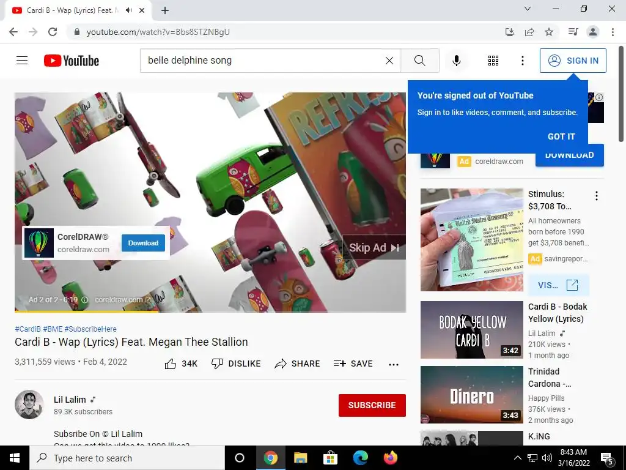The image size is (626, 470).
Task: Open File Explorer from taskbar
Action: tap(300, 458)
